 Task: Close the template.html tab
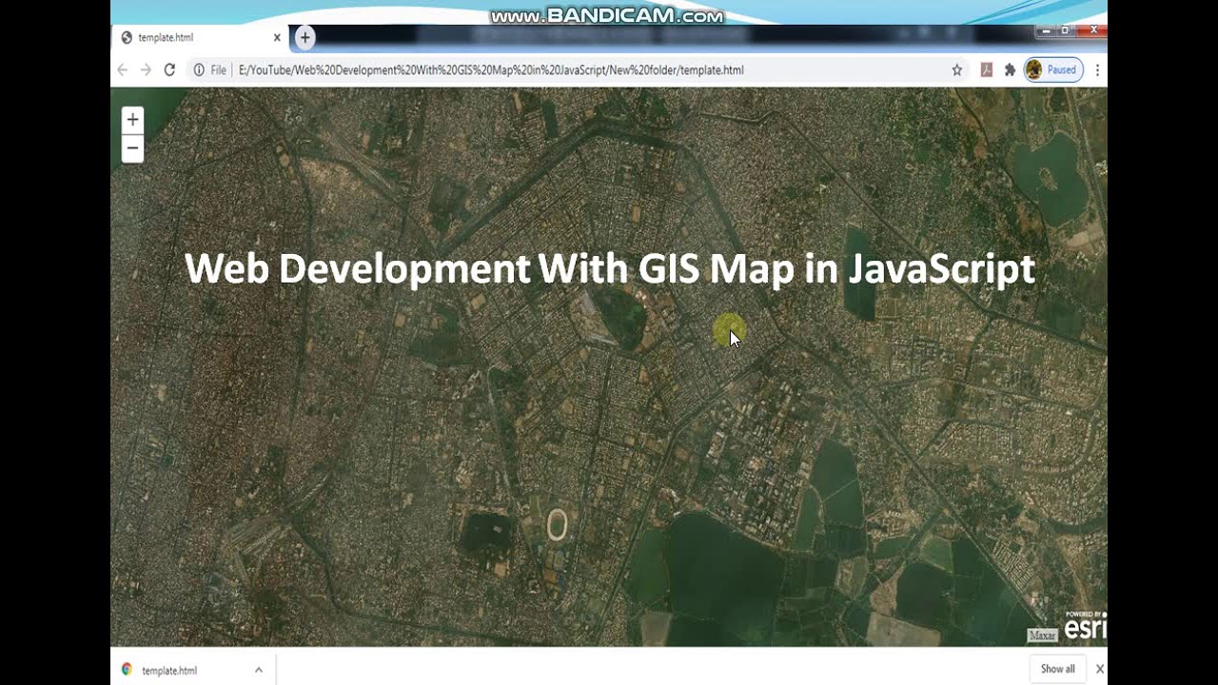(x=277, y=38)
